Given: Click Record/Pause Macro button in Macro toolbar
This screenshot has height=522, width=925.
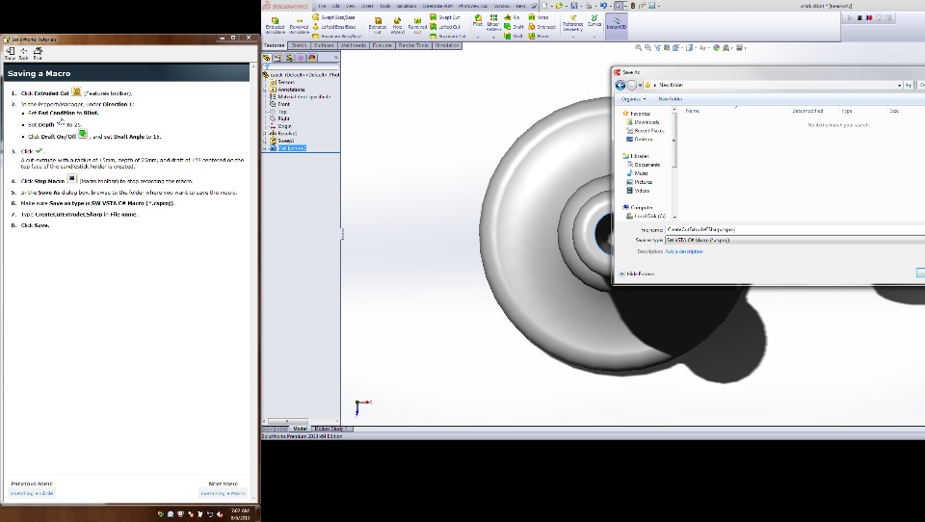Looking at the screenshot, I should pyautogui.click(x=869, y=18).
